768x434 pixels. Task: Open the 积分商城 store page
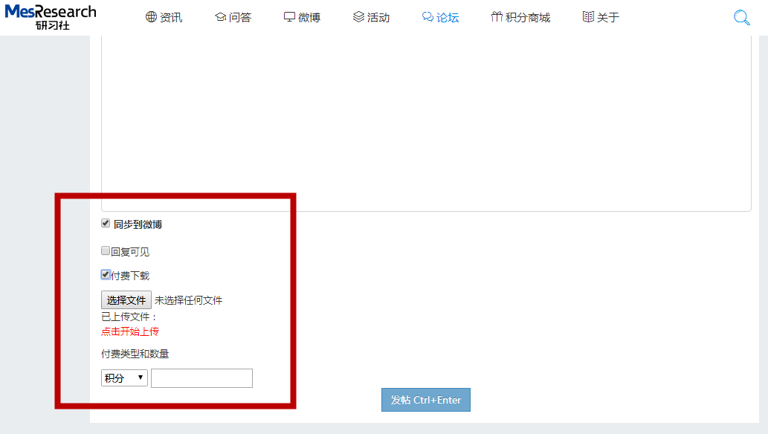[x=520, y=17]
